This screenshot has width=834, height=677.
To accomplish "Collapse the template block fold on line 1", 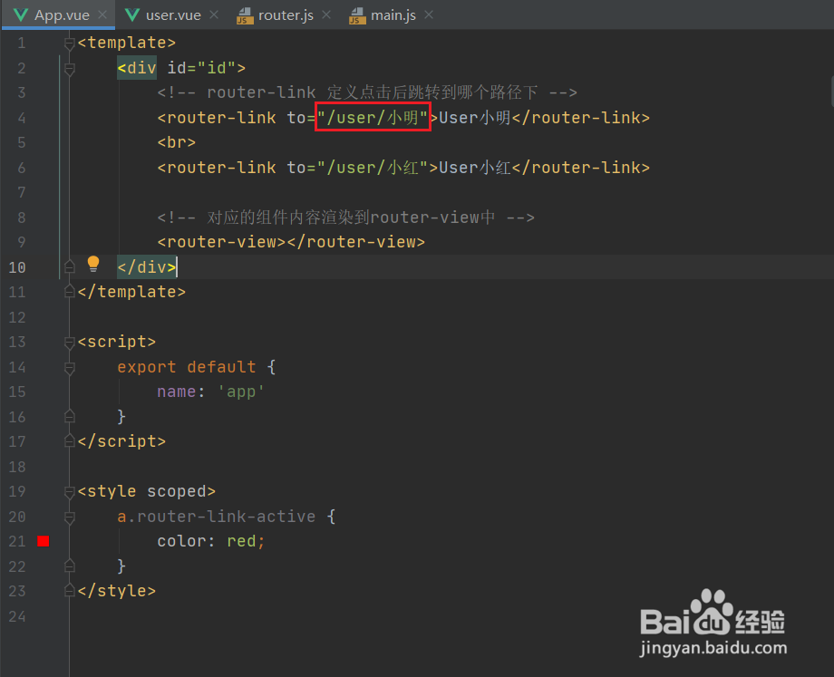I will pyautogui.click(x=69, y=44).
